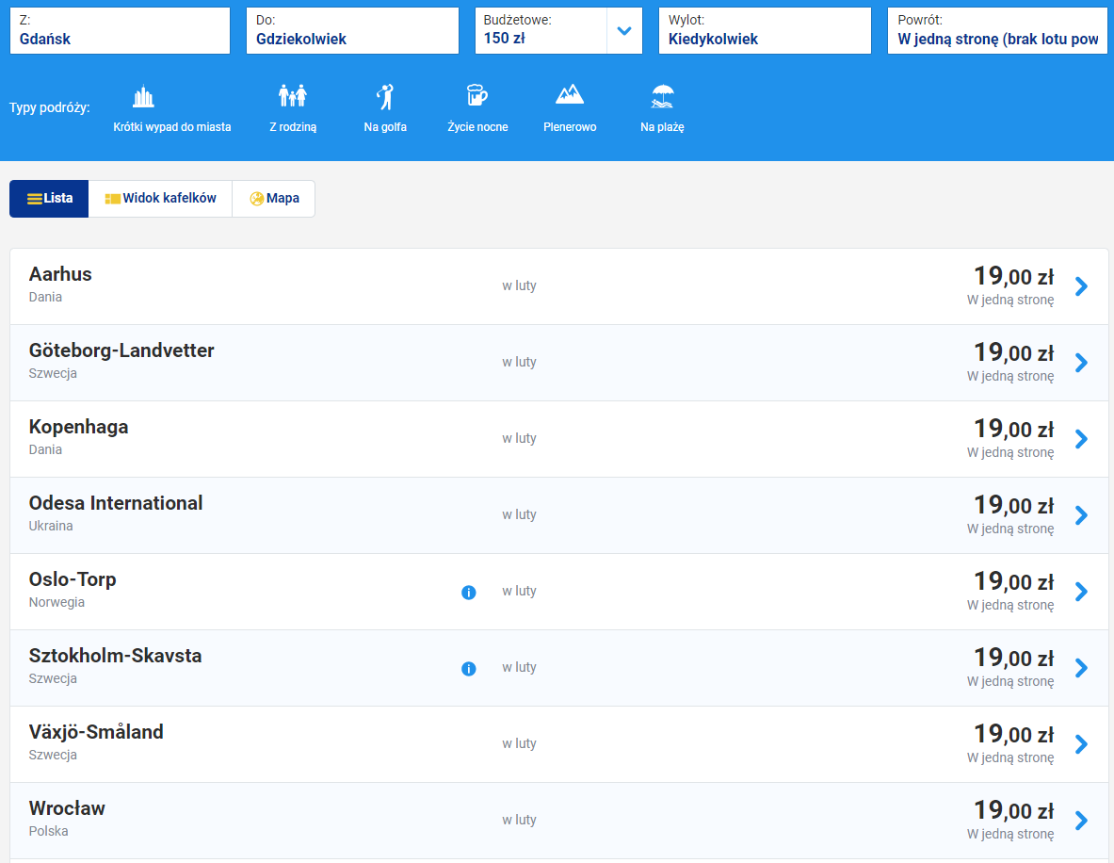1114x863 pixels.
Task: Choose the family trip icon 'Z rodziną'
Action: 293,97
